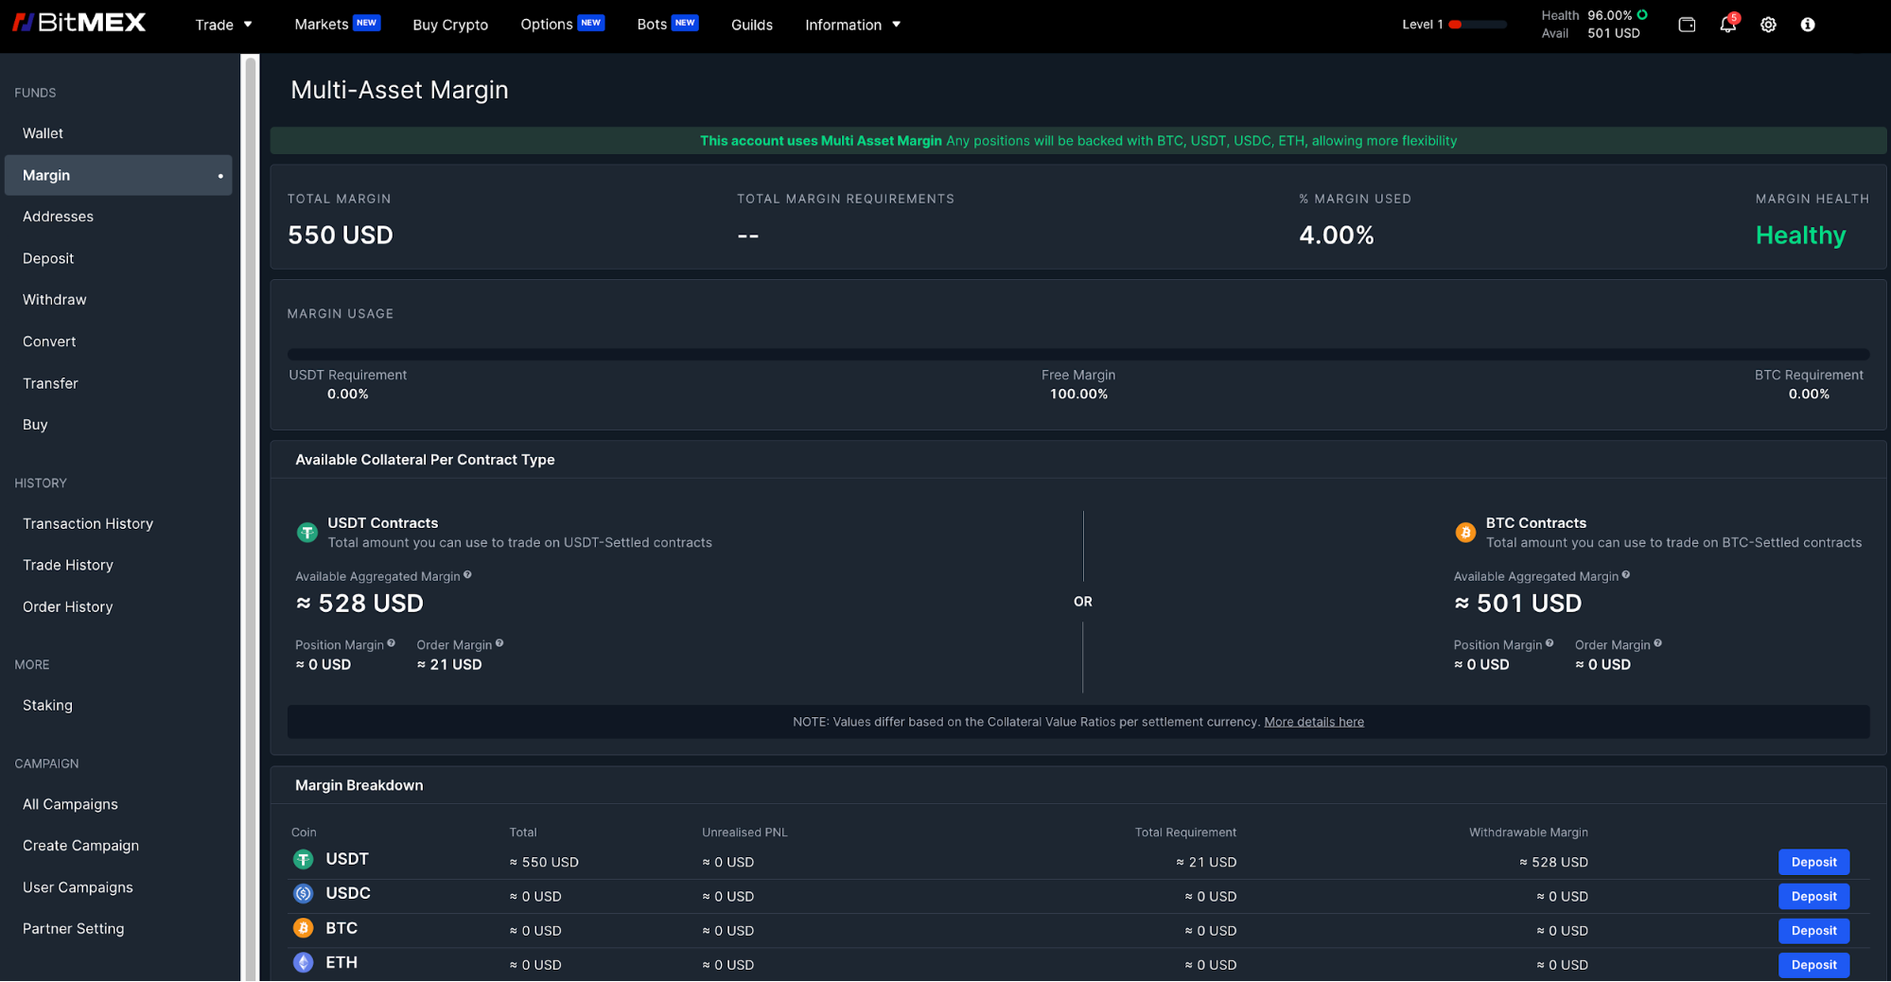Expand the Trade dropdown menu
Viewport: 1891px width, 982px height.
223,25
